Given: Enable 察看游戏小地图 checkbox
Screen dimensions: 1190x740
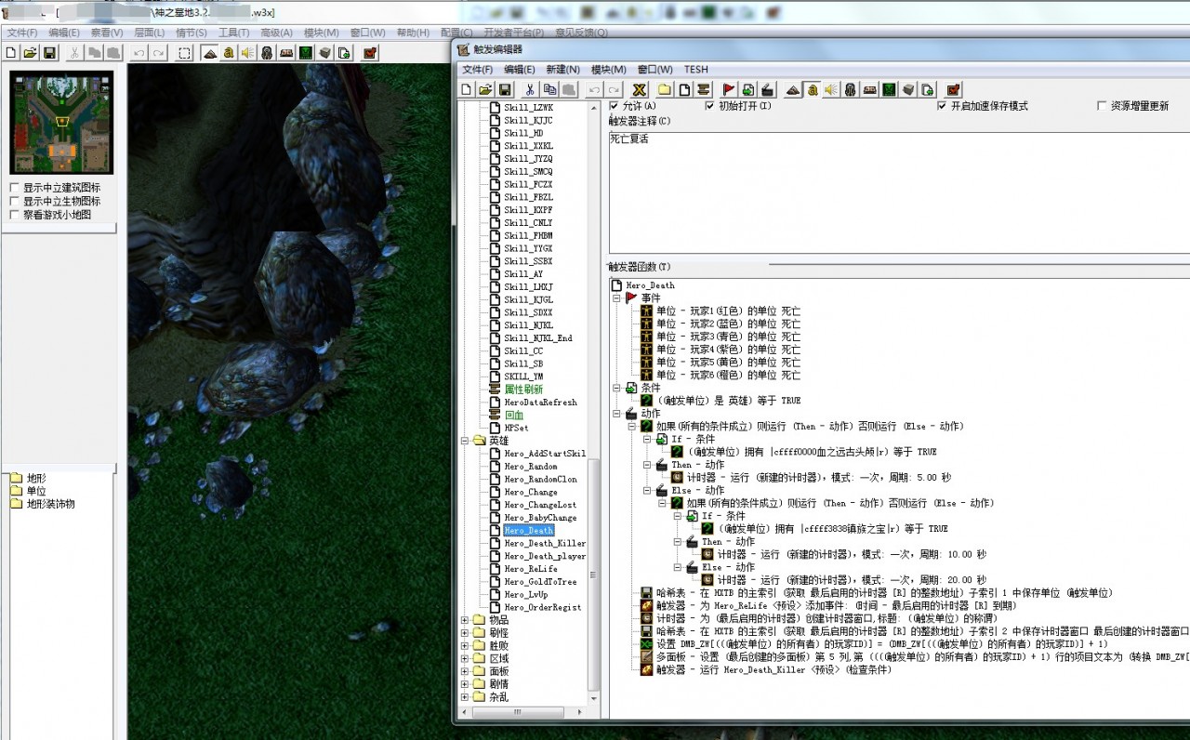Looking at the screenshot, I should [14, 215].
